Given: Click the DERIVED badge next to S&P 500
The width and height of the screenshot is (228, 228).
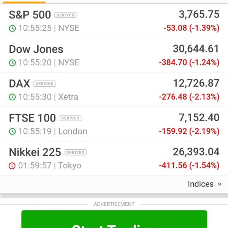Looking at the screenshot, I should coord(65,15).
